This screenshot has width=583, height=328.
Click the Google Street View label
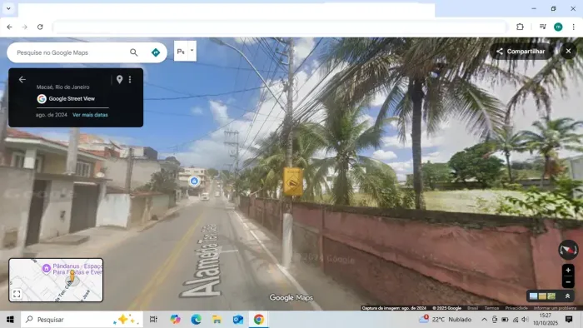pyautogui.click(x=72, y=99)
